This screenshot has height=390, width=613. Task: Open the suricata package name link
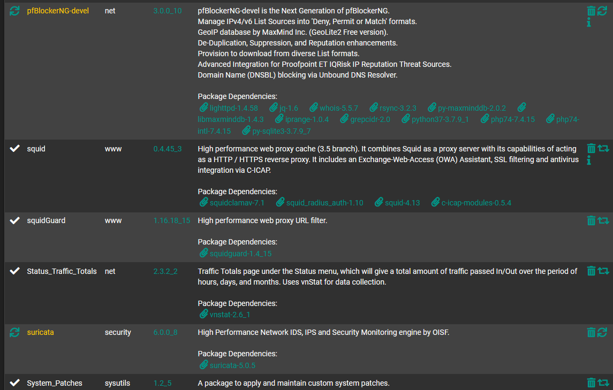tap(40, 332)
